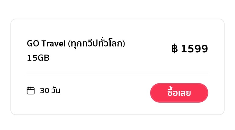
Task: Click the word Travel in package name
Action: pos(53,44)
